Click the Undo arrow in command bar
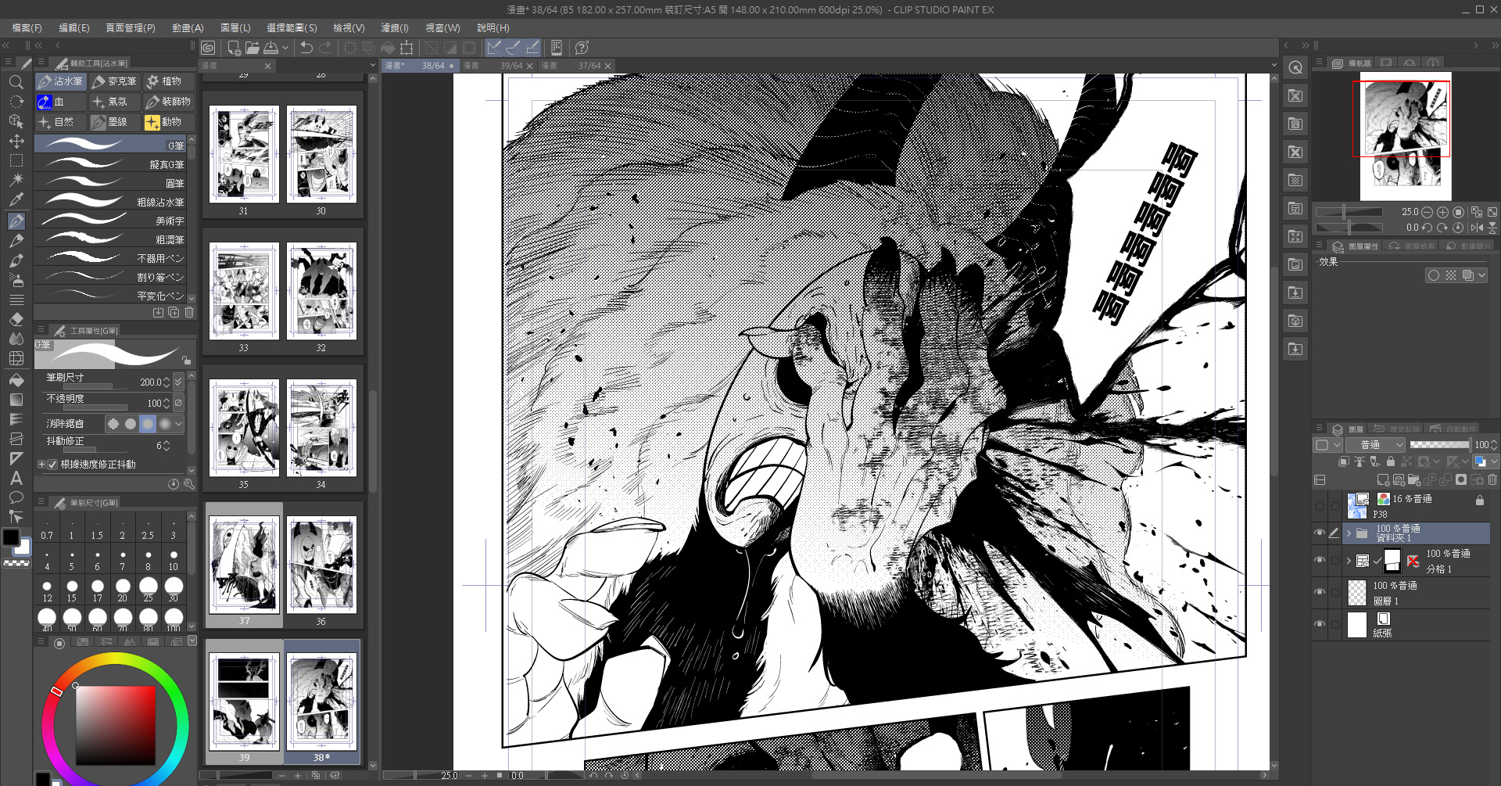This screenshot has width=1501, height=786. click(306, 48)
